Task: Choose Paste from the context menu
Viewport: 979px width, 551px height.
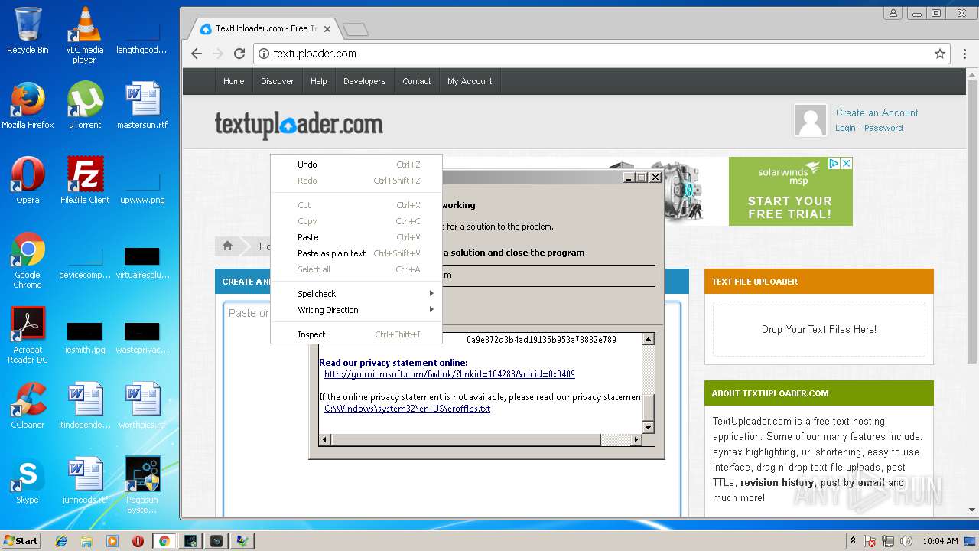Action: 356,237
